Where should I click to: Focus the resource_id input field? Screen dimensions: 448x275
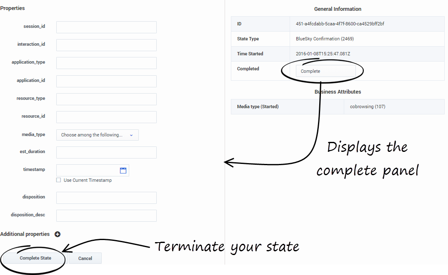106,117
